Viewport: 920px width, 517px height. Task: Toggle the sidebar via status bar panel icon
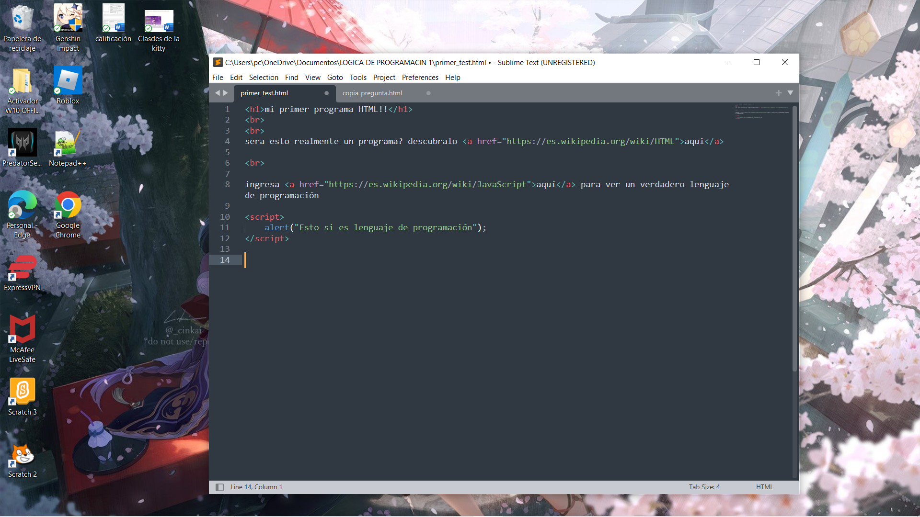pos(219,487)
